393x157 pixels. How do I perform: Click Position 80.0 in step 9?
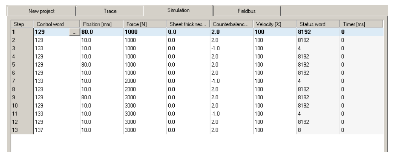[x=101, y=97]
